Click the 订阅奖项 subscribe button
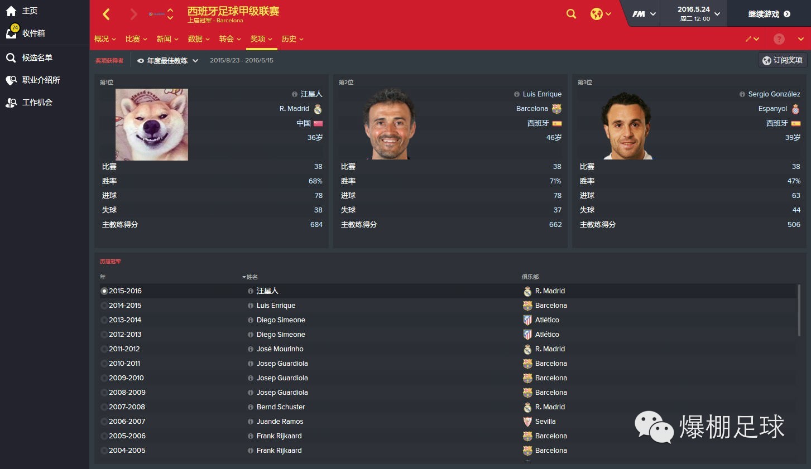This screenshot has width=811, height=469. (783, 60)
